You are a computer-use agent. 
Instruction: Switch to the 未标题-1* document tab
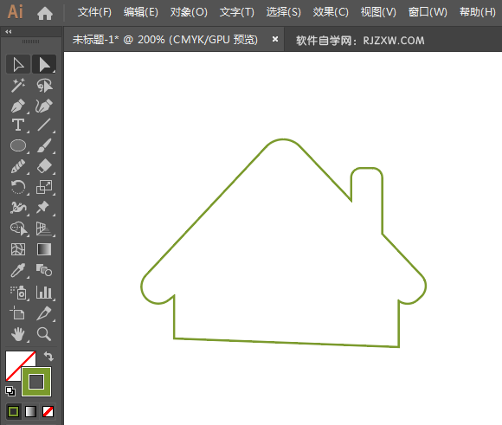coord(164,40)
